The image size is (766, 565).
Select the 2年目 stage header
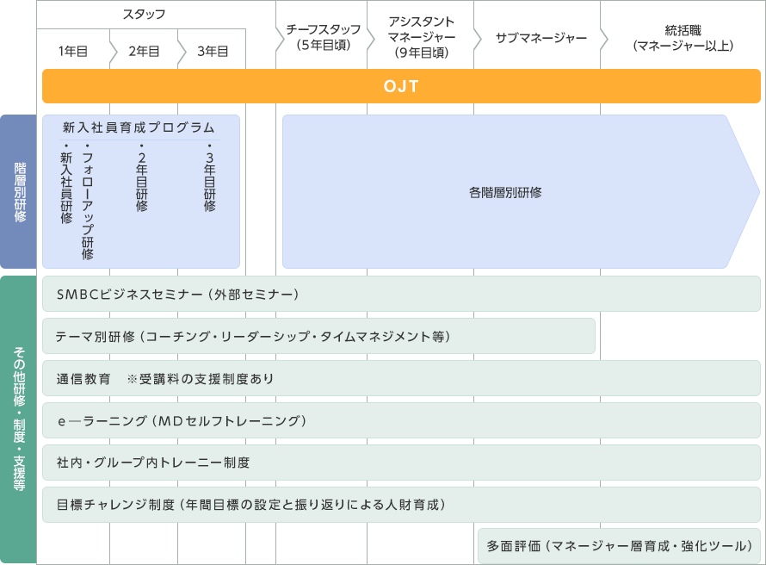click(144, 51)
